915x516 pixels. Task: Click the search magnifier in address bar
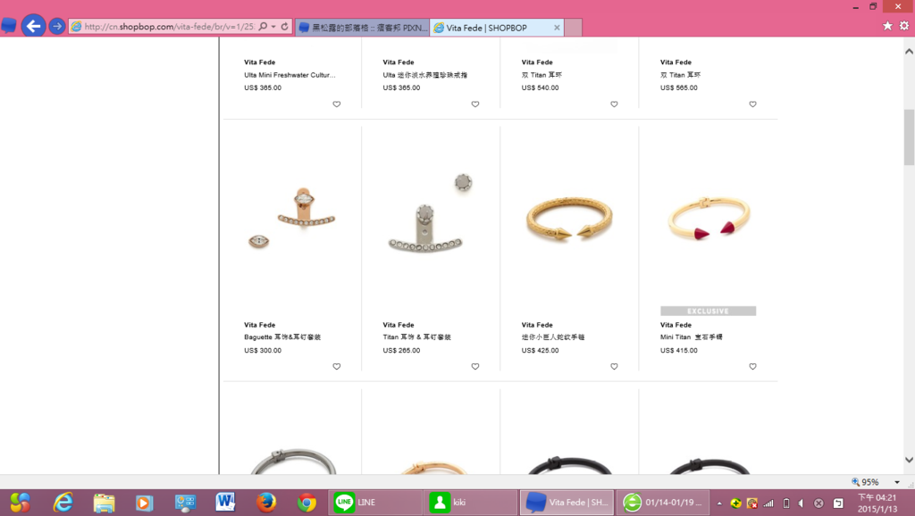[264, 26]
